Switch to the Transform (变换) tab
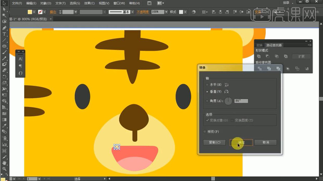Screen dimensions: 323x181 click(x=259, y=45)
